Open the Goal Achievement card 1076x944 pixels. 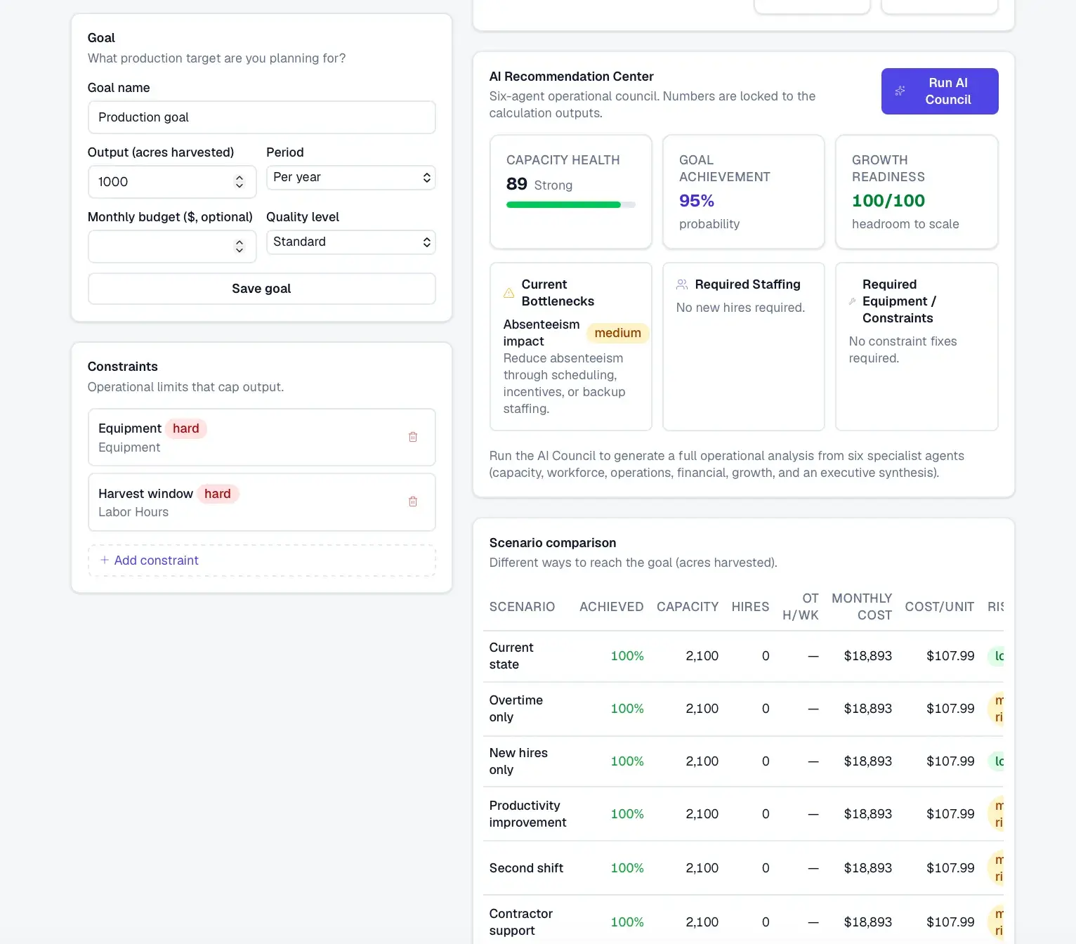(x=743, y=192)
